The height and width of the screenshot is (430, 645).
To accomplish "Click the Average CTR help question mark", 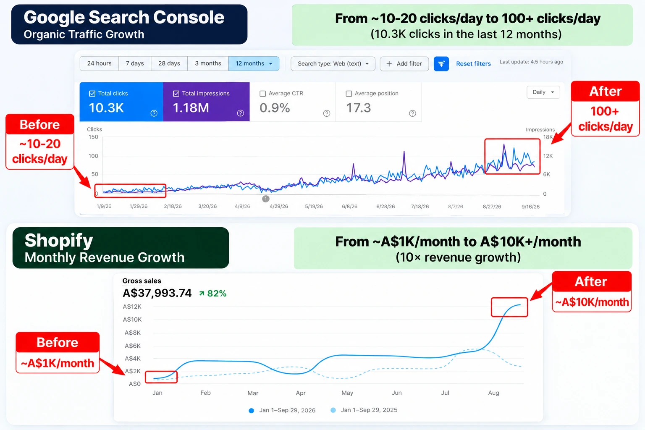I will tap(327, 113).
